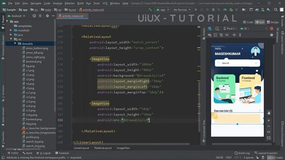Open the app run configuration dropdown
Screen dimensions: 285x160
pyautogui.click(x=163, y=10)
